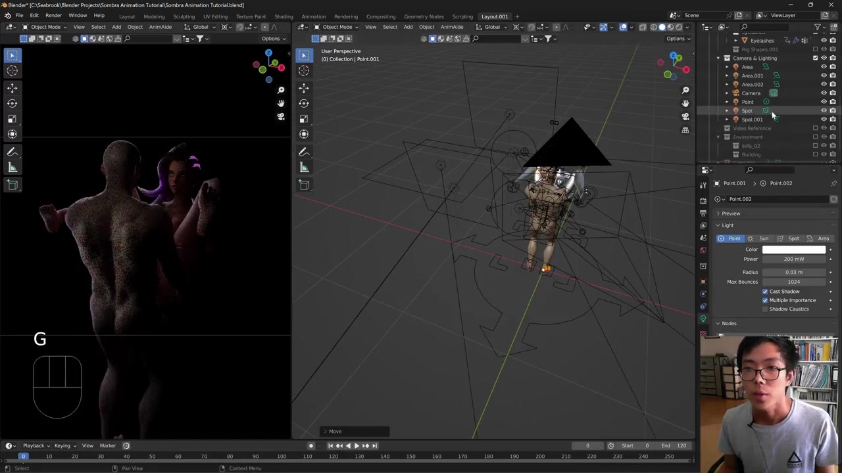This screenshot has height=473, width=842.
Task: Select the Rotate tool in right viewport
Action: (304, 103)
